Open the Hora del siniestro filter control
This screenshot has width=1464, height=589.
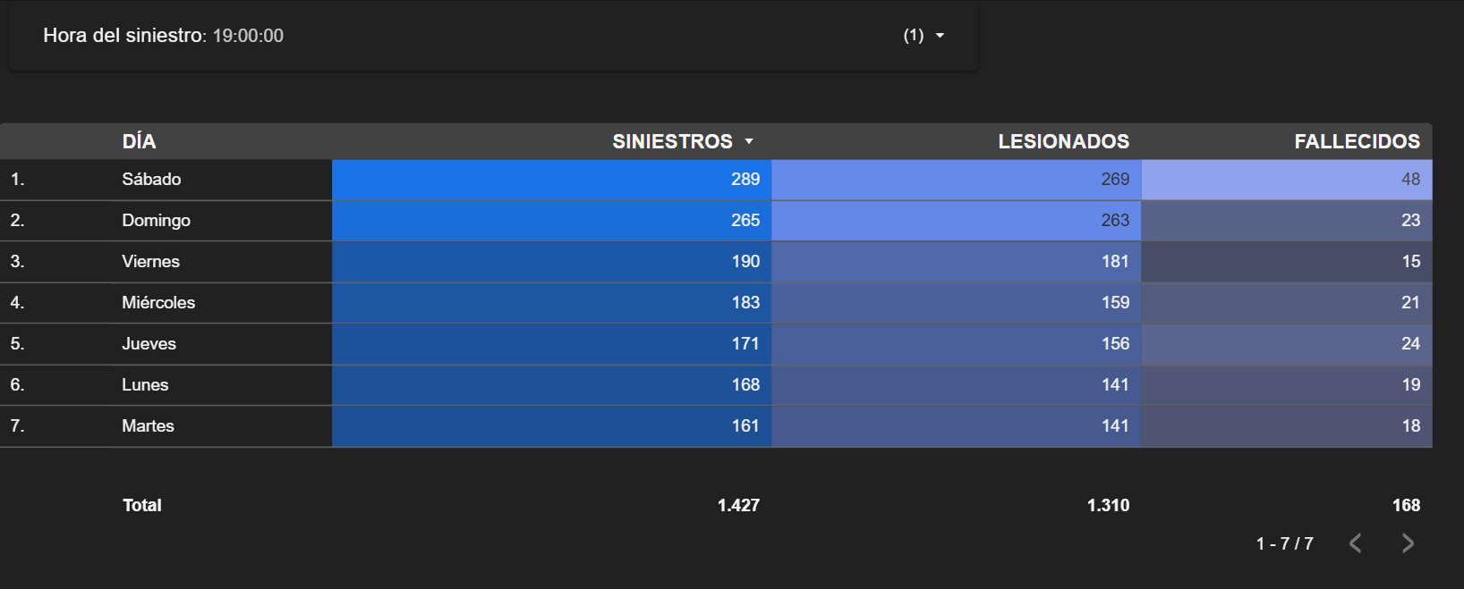click(493, 36)
